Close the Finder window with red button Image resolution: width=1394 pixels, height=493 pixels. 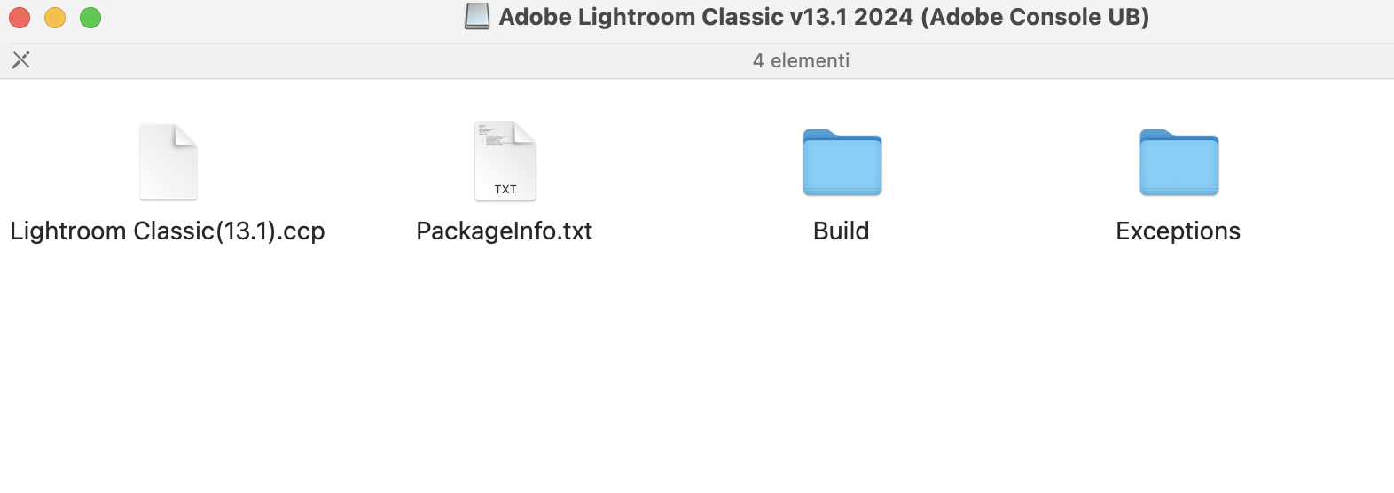coord(20,18)
